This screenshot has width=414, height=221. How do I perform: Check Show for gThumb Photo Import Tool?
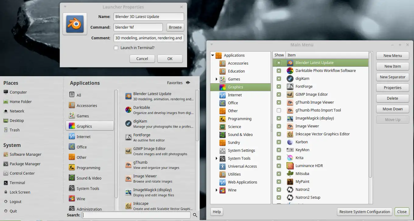279,110
